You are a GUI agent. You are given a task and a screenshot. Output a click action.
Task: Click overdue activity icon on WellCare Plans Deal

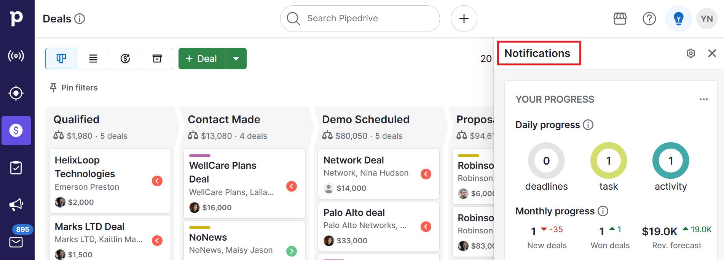(x=292, y=186)
